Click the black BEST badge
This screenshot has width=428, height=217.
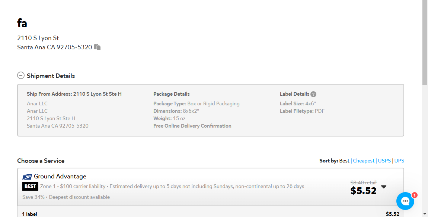[x=30, y=186]
